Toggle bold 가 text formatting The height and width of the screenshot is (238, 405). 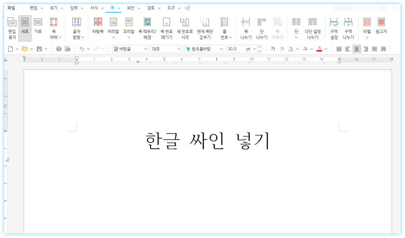pyautogui.click(x=273, y=49)
